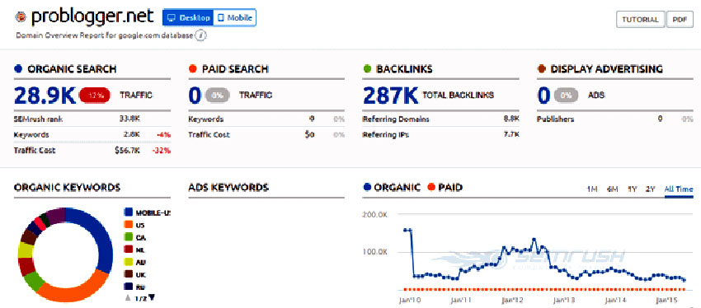The width and height of the screenshot is (701, 308).
Task: Click the $56.7K traffic cost value
Action: click(x=127, y=151)
